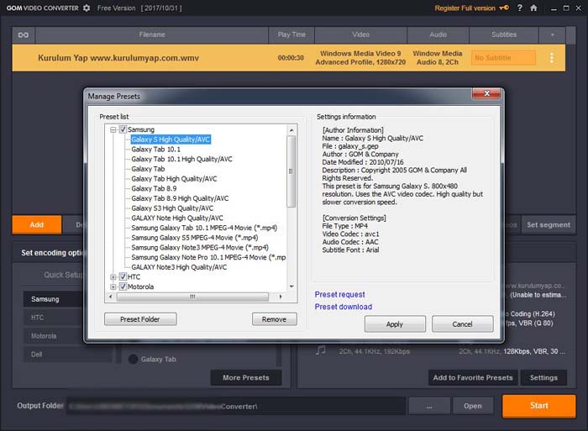The height and width of the screenshot is (431, 588).
Task: Click the browse ellipsis button
Action: click(429, 406)
